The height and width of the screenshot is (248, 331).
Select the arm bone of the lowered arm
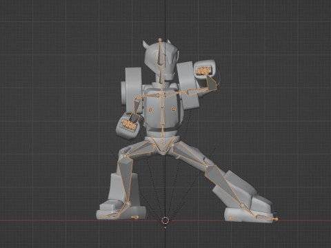[x=137, y=106]
